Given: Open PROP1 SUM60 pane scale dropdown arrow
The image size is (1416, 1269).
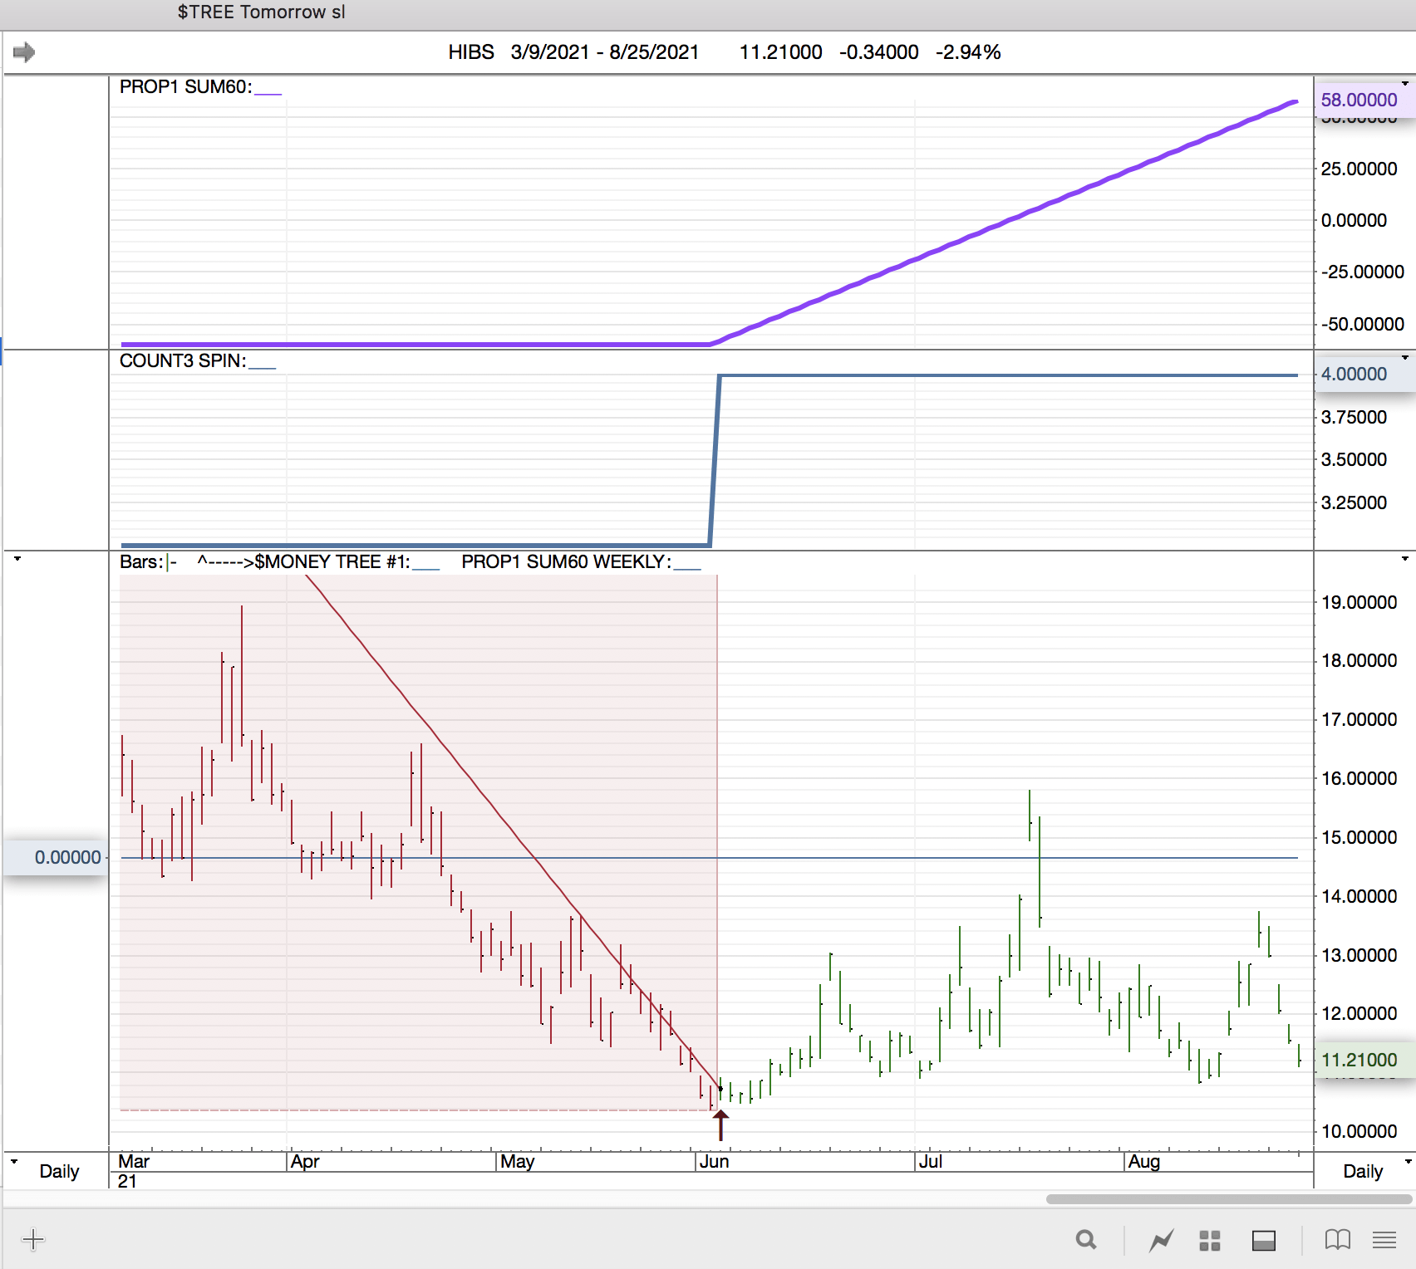Looking at the screenshot, I should (x=1405, y=84).
